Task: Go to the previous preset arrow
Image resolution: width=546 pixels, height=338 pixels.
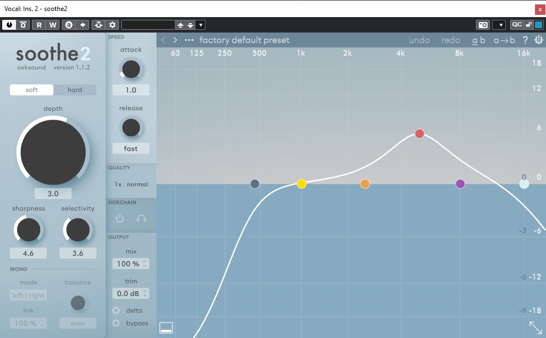Action: [x=163, y=40]
